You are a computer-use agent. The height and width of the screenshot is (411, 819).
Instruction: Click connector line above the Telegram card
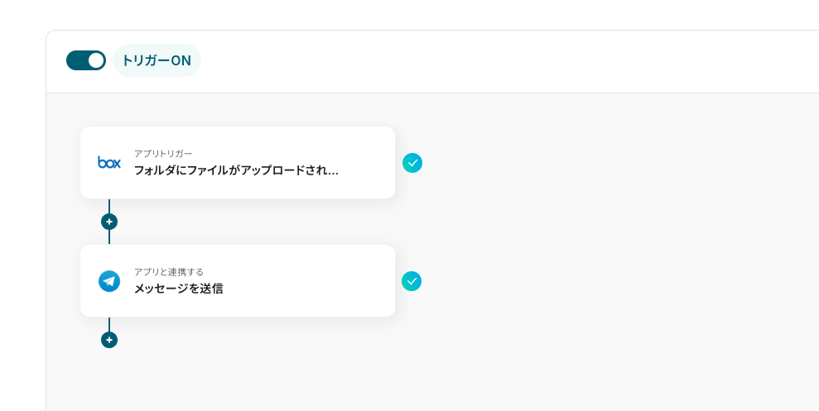tap(109, 237)
